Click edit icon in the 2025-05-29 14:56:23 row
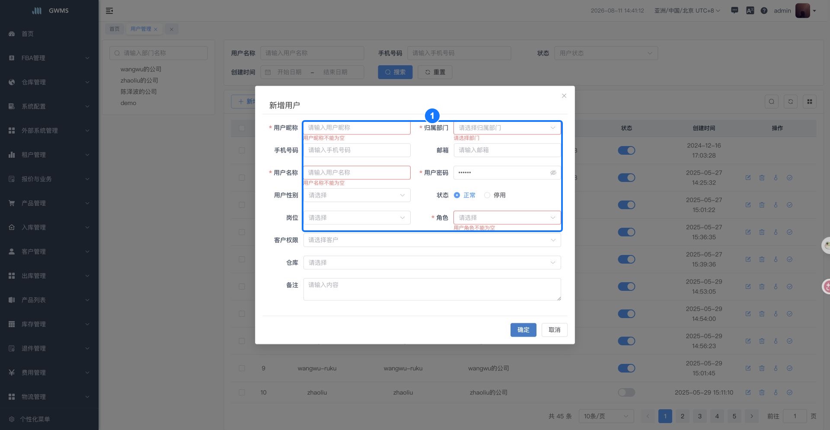This screenshot has height=430, width=830. point(748,341)
